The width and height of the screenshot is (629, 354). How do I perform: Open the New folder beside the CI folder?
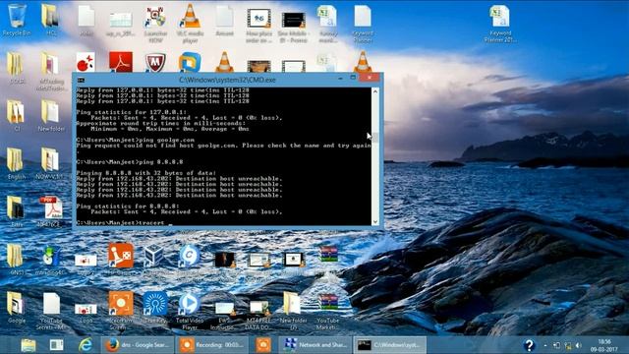tap(51, 116)
